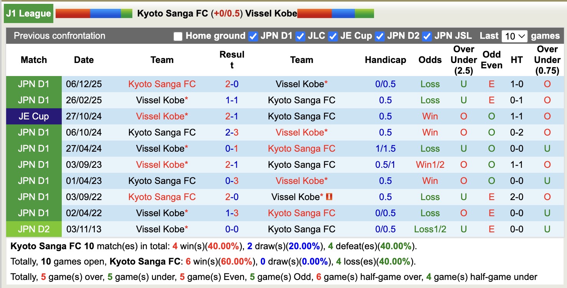
Task: Click the Kyoto Sanga FC header link
Action: pos(173,13)
